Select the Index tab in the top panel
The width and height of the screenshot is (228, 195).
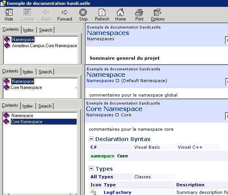[x=28, y=30]
